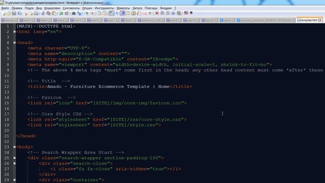Toggle word wrap in the toolbar

111,14
